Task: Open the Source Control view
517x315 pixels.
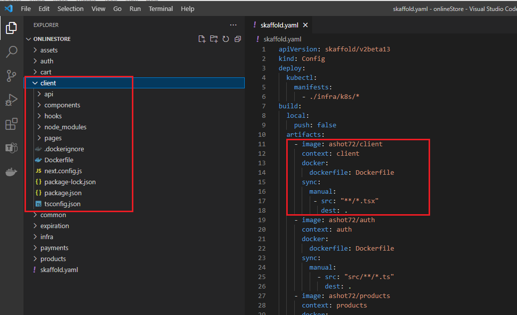Action: click(x=11, y=75)
